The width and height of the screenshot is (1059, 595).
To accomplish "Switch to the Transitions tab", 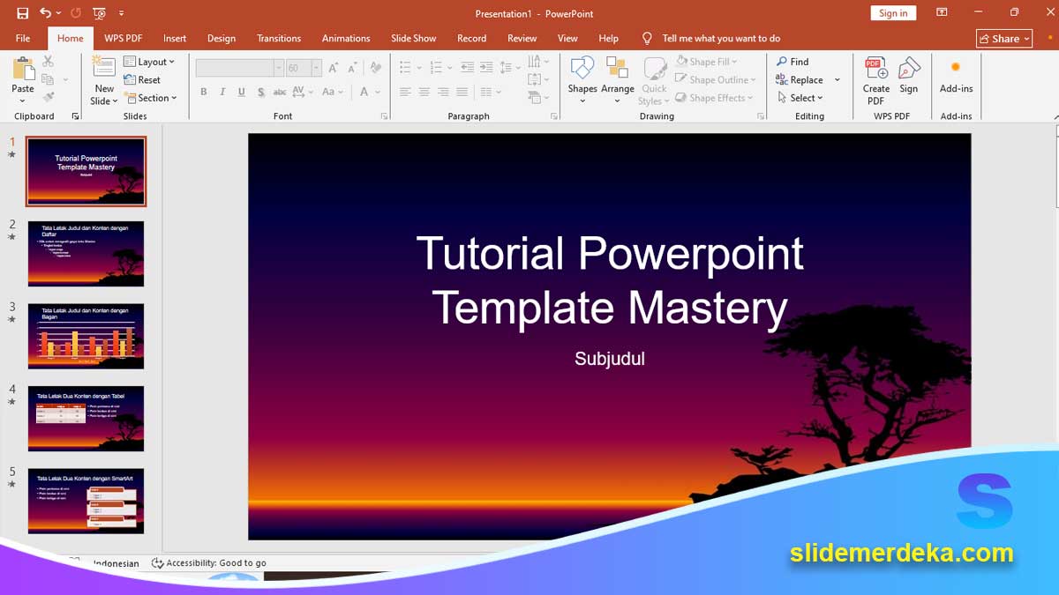I will point(279,38).
